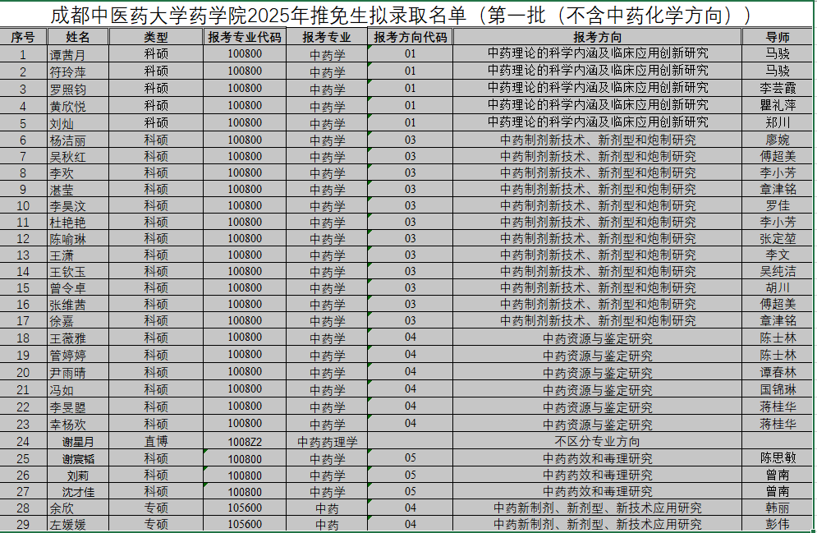The image size is (817, 533).
Task: Select the name cell 左媛媛
Action: (x=78, y=524)
